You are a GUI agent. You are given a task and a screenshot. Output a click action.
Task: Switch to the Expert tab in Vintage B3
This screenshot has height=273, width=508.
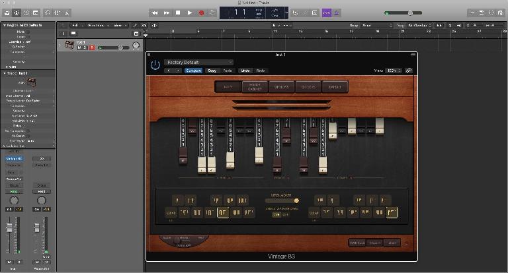pyautogui.click(x=335, y=87)
